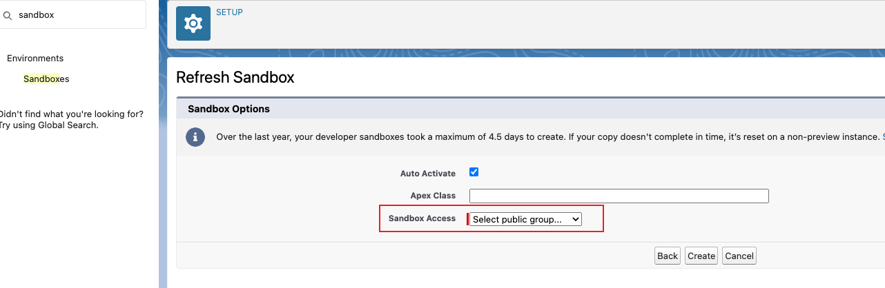Click the info icon in Sandbox Options
This screenshot has height=288, width=885.
[x=195, y=136]
